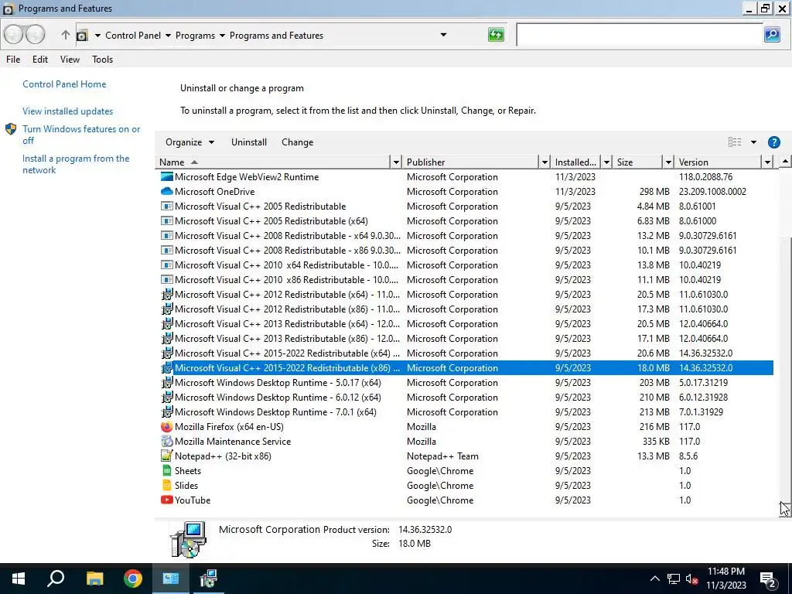Click Control Panel in the address breadcrumb

click(x=133, y=36)
